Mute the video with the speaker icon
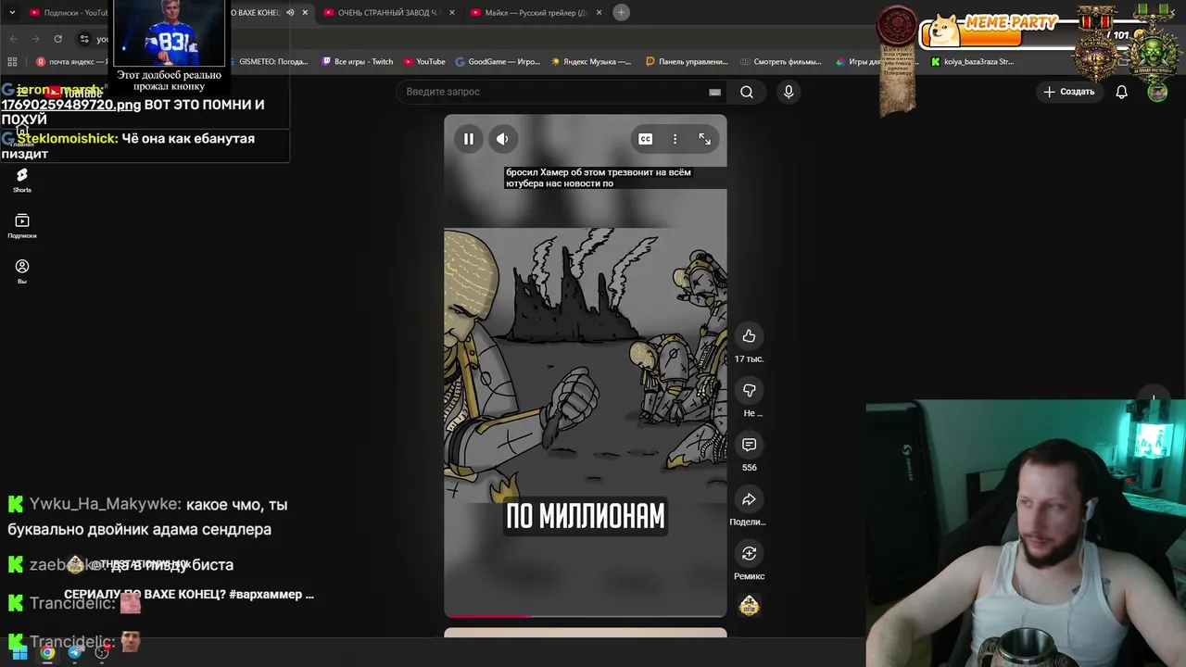This screenshot has height=667, width=1186. click(502, 139)
